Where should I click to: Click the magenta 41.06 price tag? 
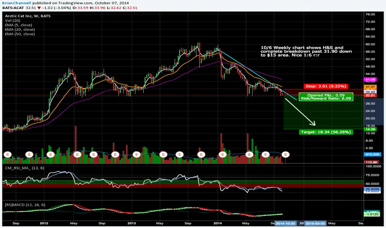(x=370, y=80)
